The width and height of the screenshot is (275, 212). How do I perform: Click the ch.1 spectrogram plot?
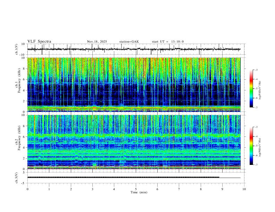134,85
